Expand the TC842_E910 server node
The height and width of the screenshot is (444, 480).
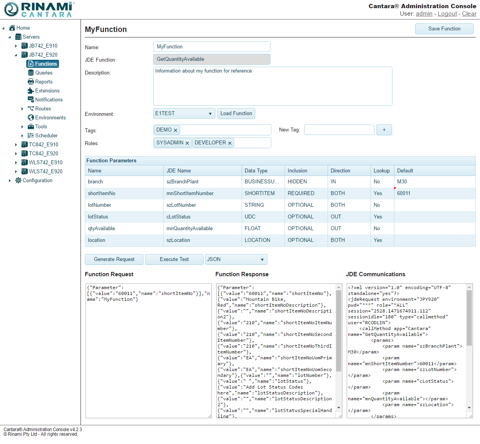[x=16, y=145]
